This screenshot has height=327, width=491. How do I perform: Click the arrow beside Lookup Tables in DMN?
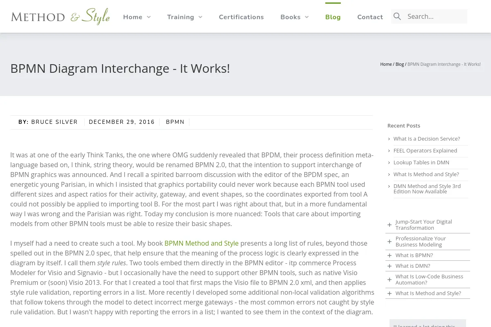pyautogui.click(x=389, y=163)
